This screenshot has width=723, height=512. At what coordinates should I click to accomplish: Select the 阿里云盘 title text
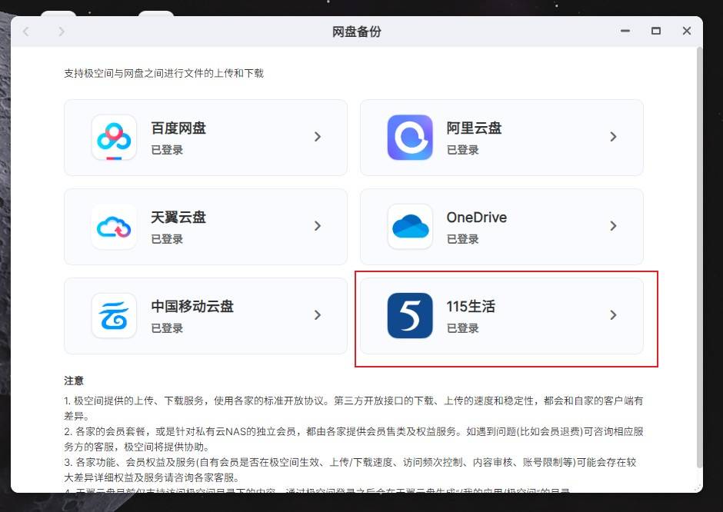tap(474, 128)
